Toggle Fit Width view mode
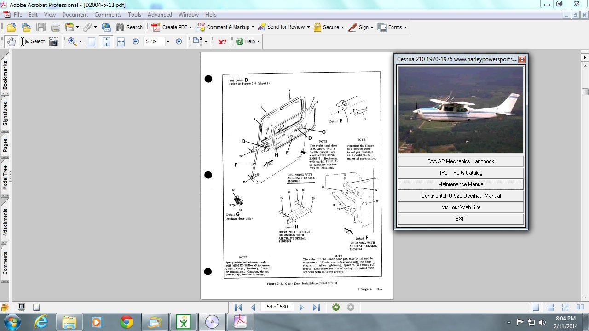The image size is (589, 331). (121, 41)
